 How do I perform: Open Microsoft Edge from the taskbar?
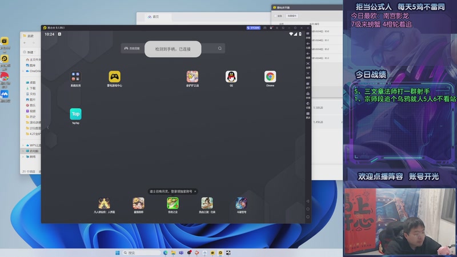pyautogui.click(x=166, y=252)
